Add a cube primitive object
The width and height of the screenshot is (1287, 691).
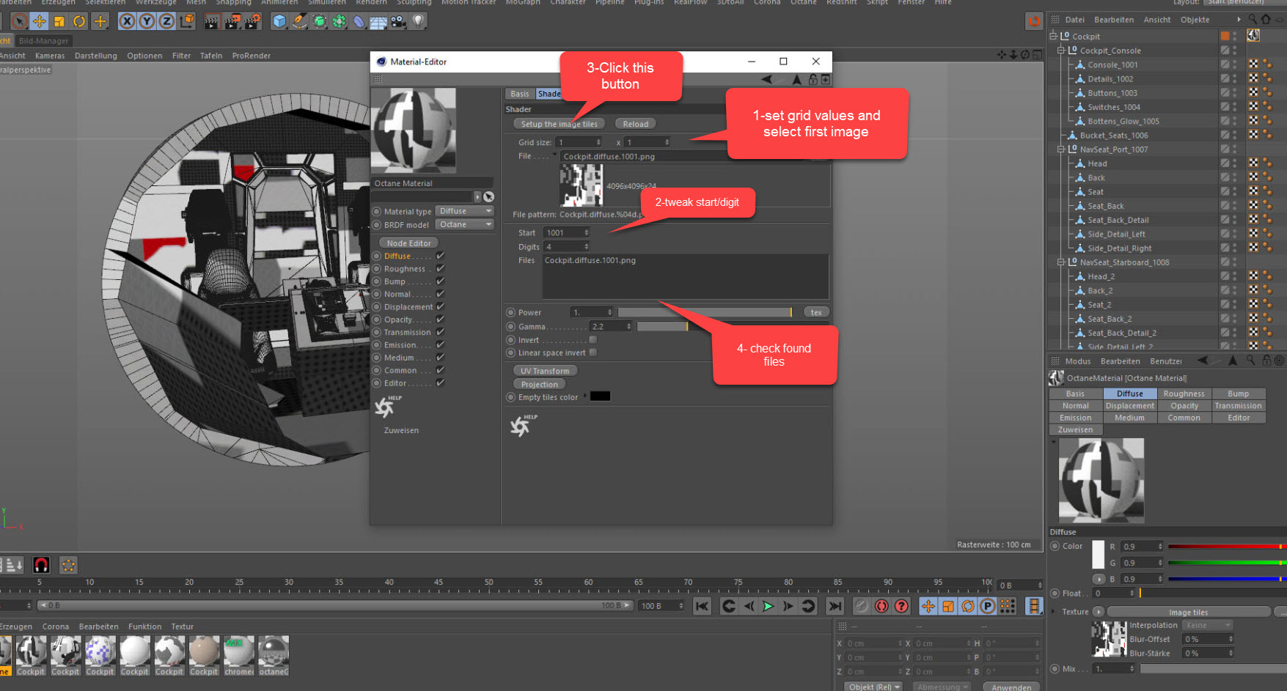pyautogui.click(x=279, y=21)
